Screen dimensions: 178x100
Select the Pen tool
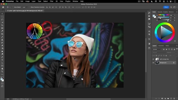tap(2, 57)
